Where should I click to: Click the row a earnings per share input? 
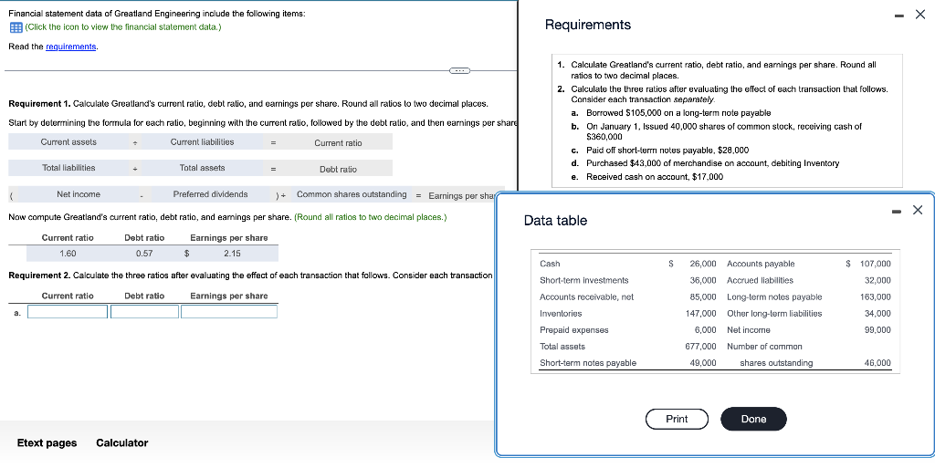click(x=229, y=311)
